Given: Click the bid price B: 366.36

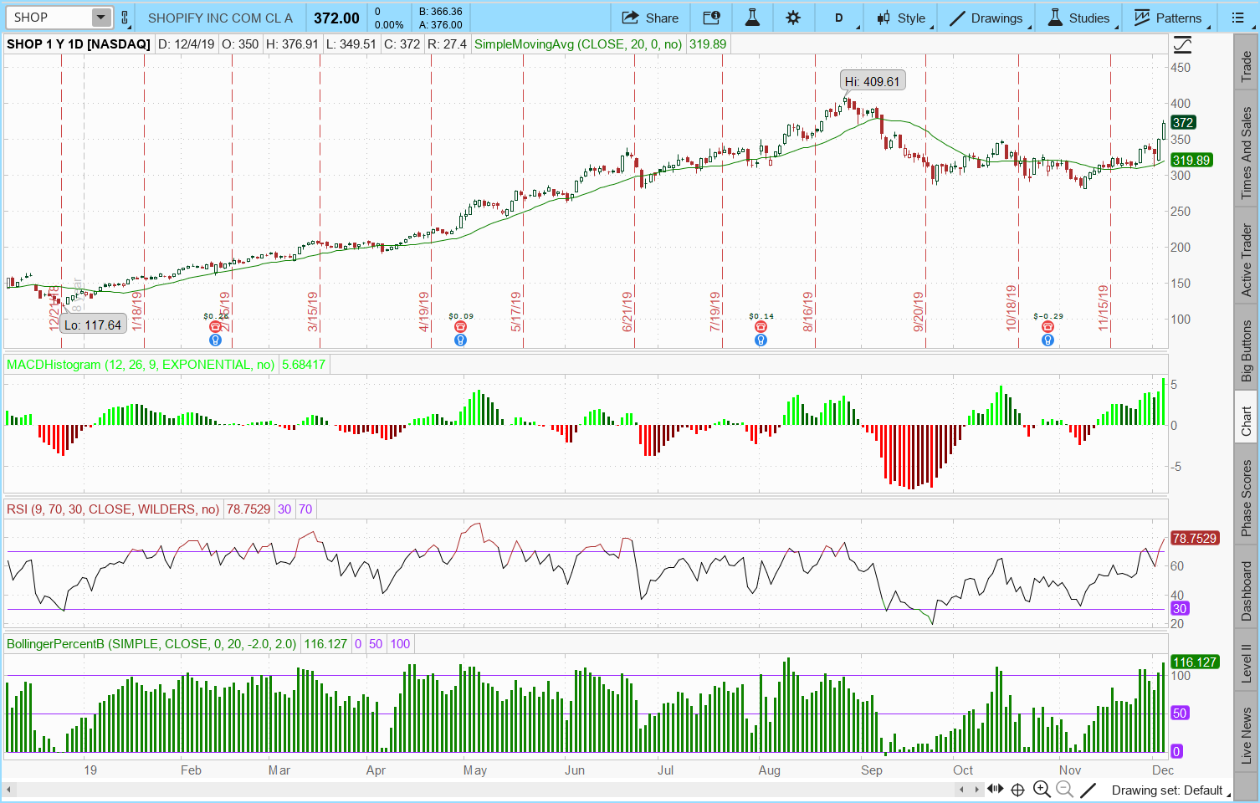Looking at the screenshot, I should (x=441, y=12).
